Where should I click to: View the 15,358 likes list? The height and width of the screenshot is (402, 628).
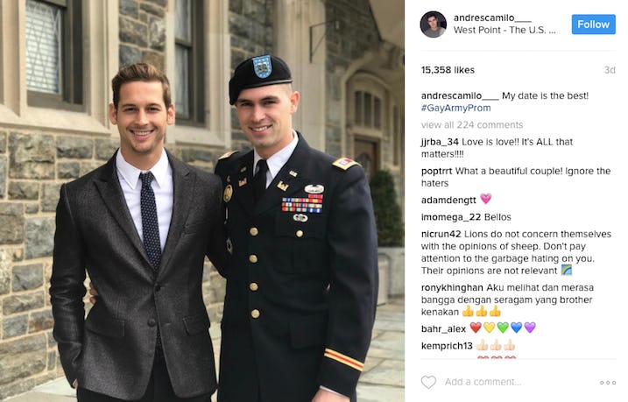coord(448,70)
